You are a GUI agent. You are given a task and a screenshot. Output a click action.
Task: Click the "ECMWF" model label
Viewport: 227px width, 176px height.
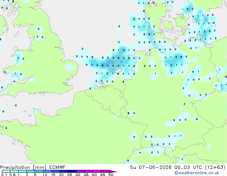(x=58, y=167)
